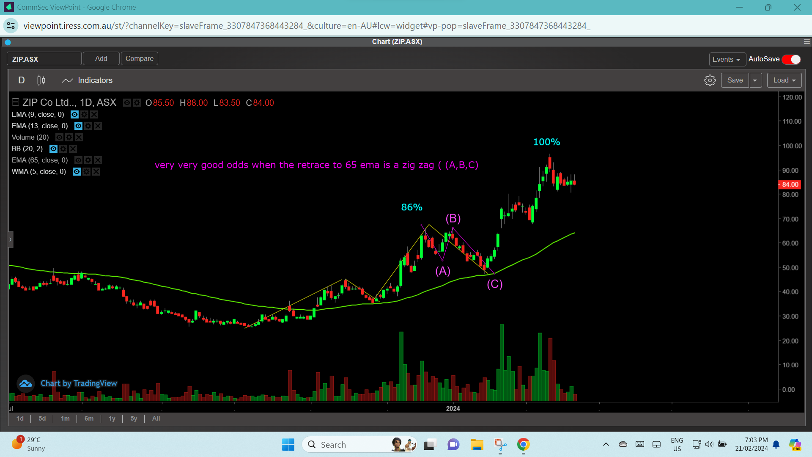Select the 1m time range

65,418
